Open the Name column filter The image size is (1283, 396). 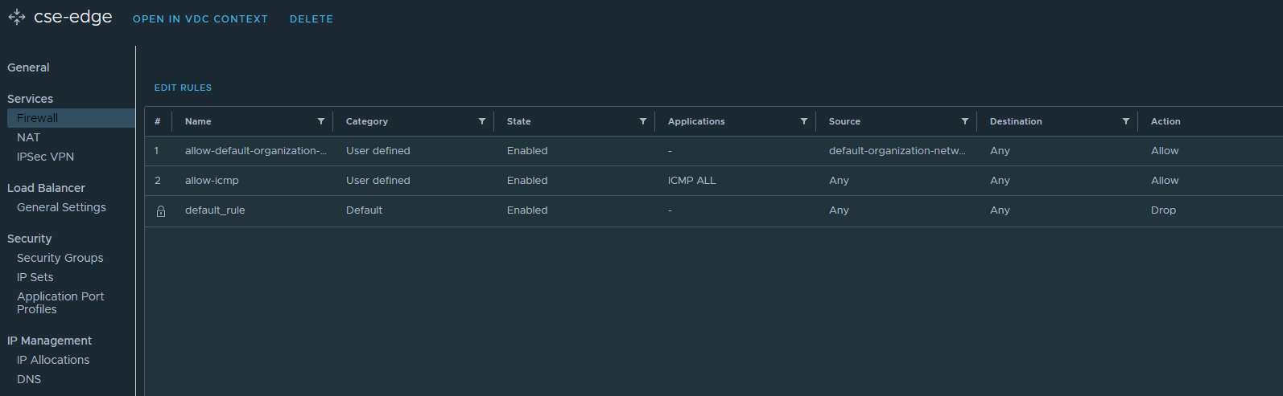point(321,121)
